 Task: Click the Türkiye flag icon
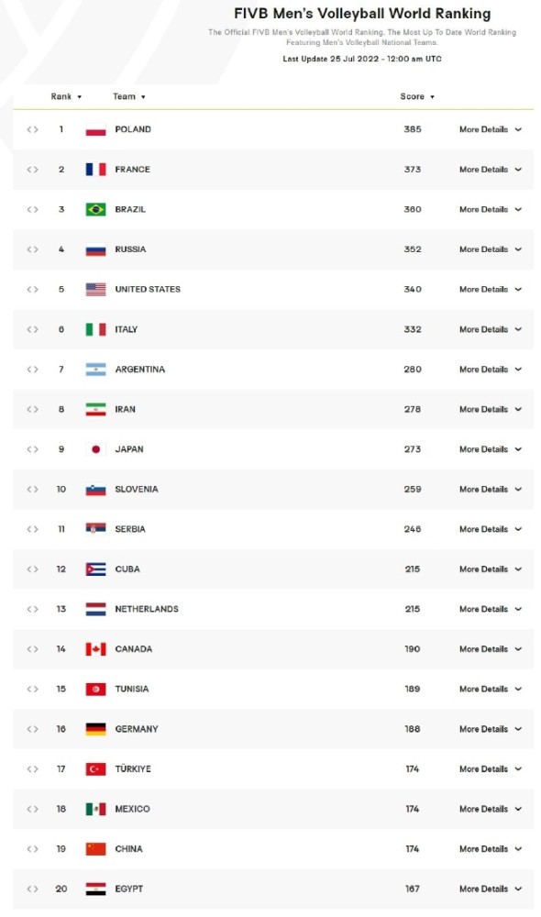(96, 769)
